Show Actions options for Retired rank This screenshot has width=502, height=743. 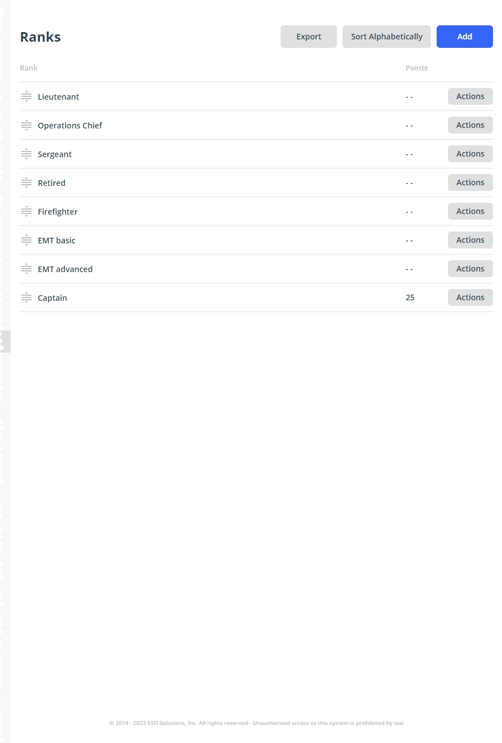[x=470, y=183]
